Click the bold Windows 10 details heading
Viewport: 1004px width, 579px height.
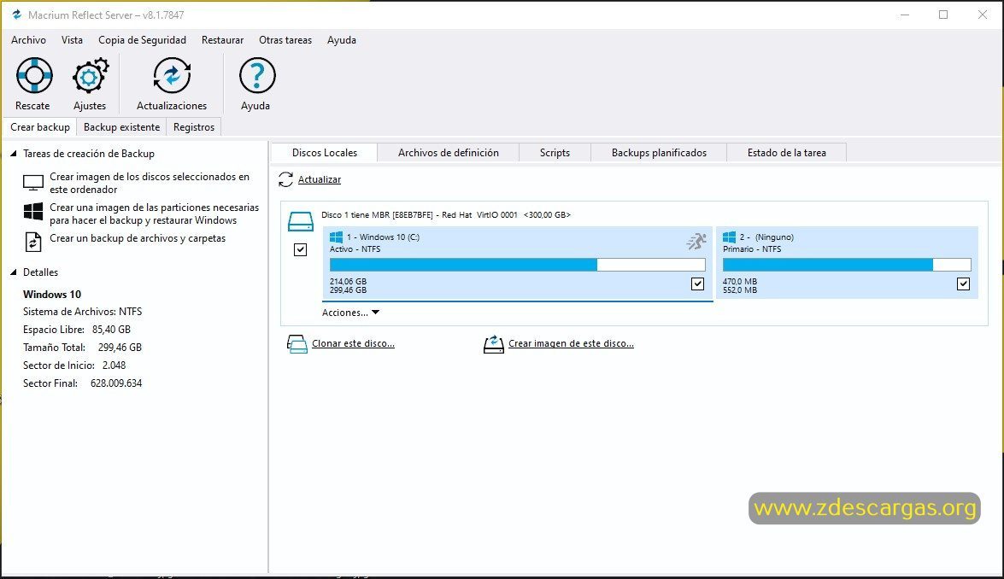[52, 295]
